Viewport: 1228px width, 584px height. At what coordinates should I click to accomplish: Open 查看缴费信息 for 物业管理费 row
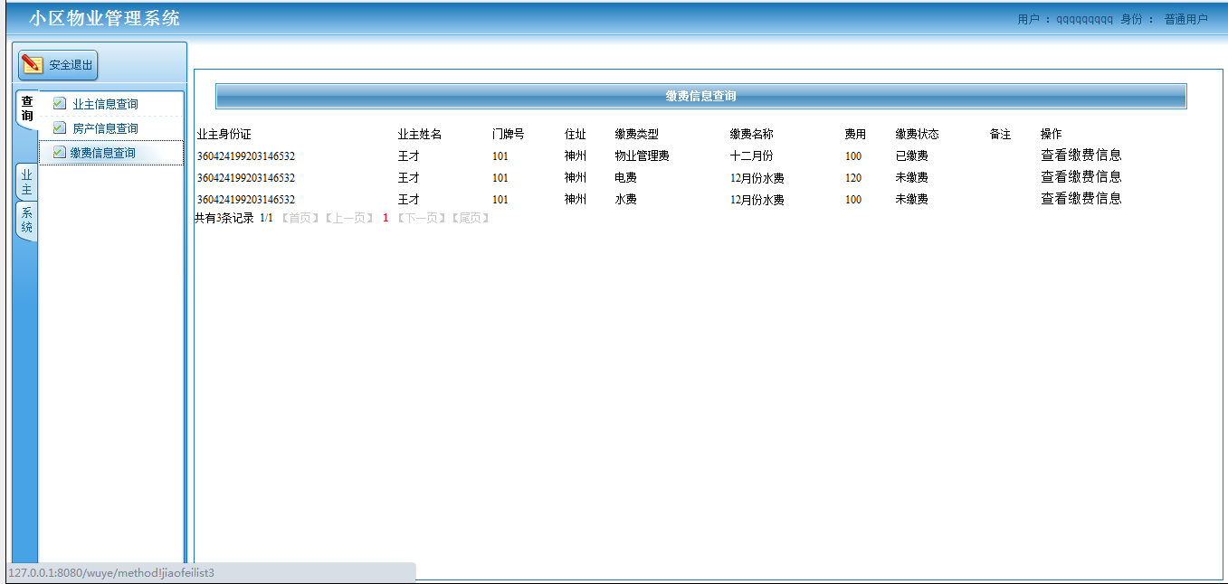pos(1081,155)
